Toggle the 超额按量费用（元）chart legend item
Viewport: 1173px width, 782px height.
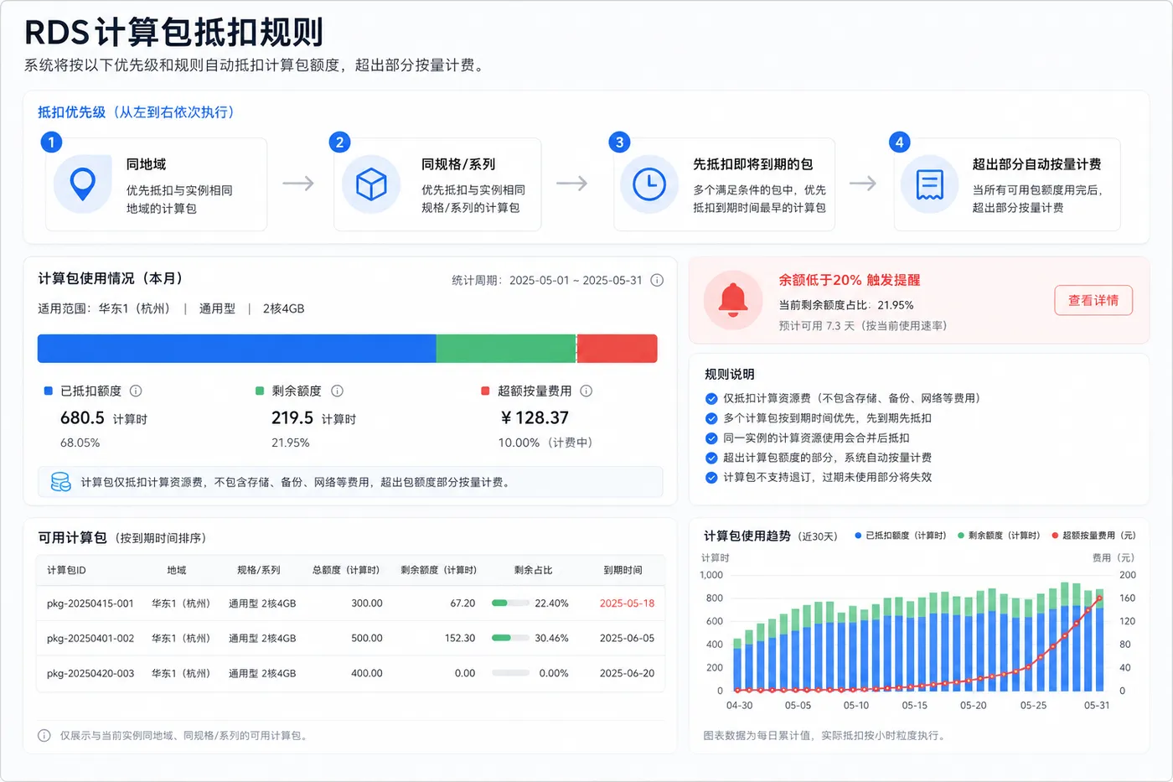[1094, 536]
